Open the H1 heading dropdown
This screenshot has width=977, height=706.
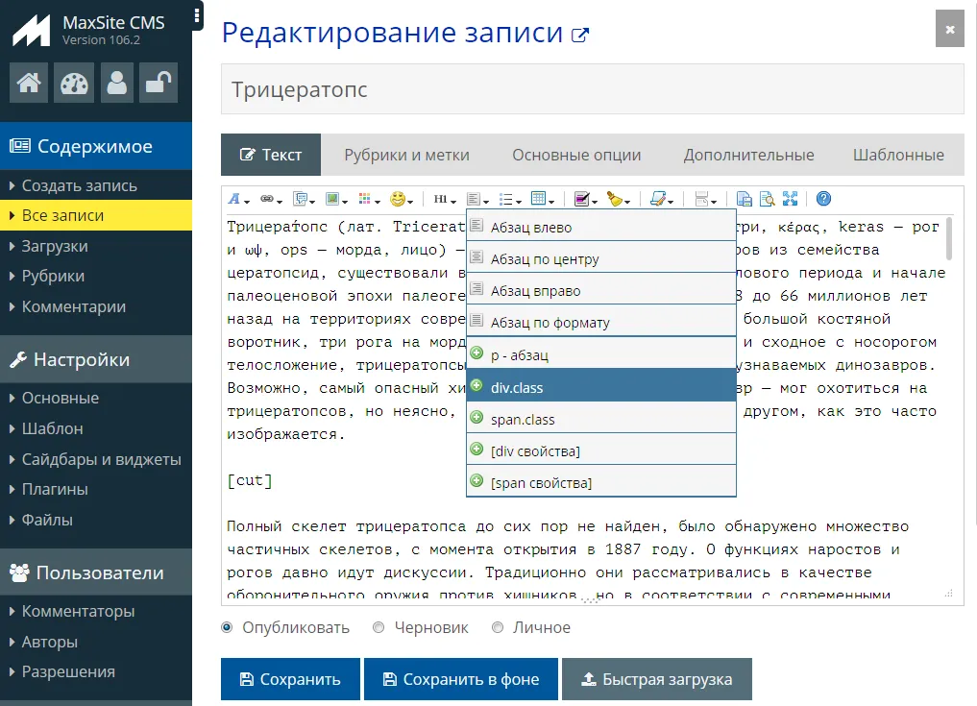click(x=444, y=199)
